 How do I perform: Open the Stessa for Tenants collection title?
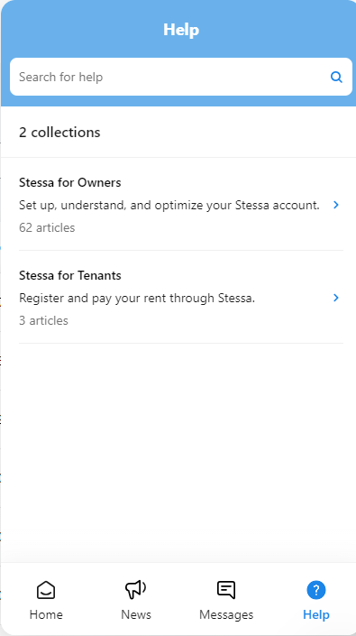coord(70,275)
